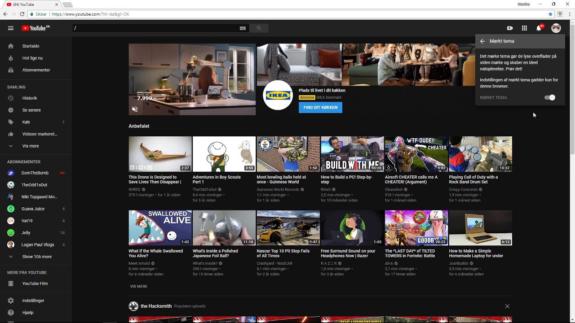Open the notifications bell
Screen dimensions: 575x323
tap(539, 28)
